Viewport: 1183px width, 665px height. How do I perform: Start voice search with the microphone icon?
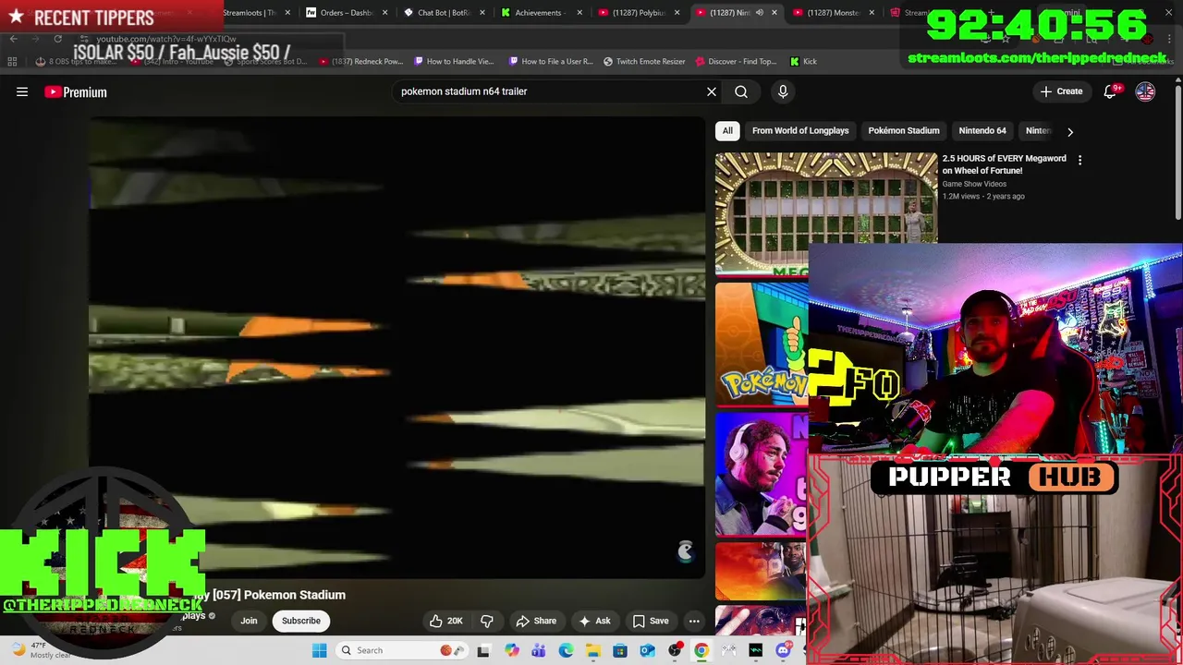(783, 91)
